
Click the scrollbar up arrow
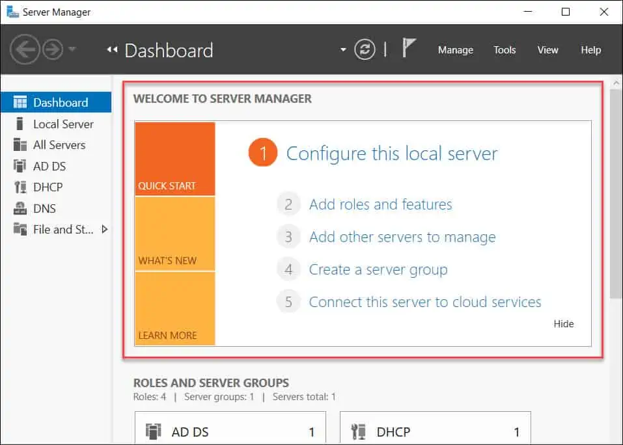click(x=616, y=83)
